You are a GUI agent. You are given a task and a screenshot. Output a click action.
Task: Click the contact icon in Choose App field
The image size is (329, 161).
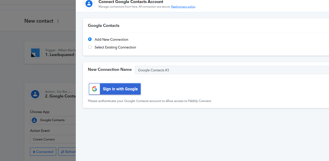click(34, 120)
